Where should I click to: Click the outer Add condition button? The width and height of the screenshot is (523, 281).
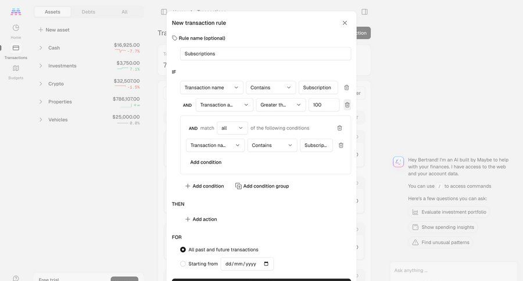click(x=205, y=186)
